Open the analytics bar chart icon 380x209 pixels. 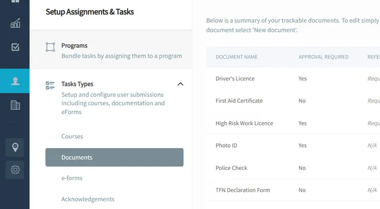tap(15, 23)
